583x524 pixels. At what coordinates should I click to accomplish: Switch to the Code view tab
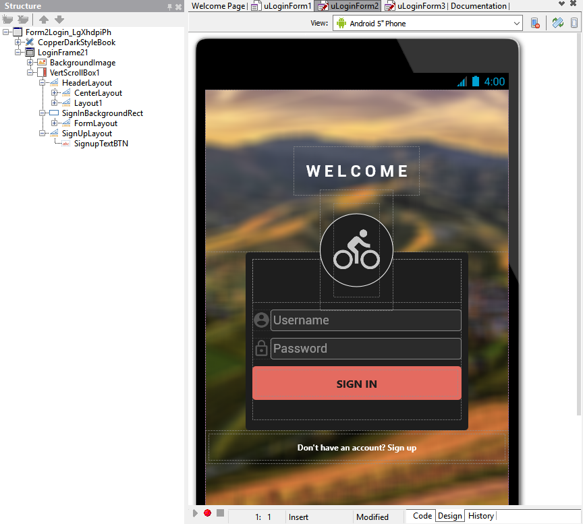click(422, 516)
